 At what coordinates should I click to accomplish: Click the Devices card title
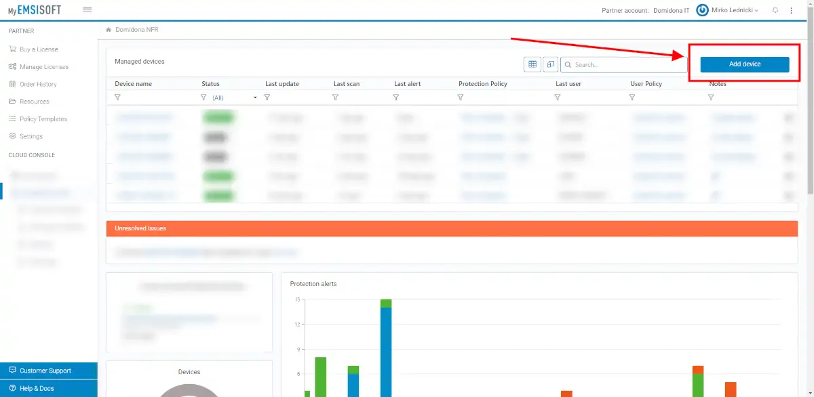189,371
